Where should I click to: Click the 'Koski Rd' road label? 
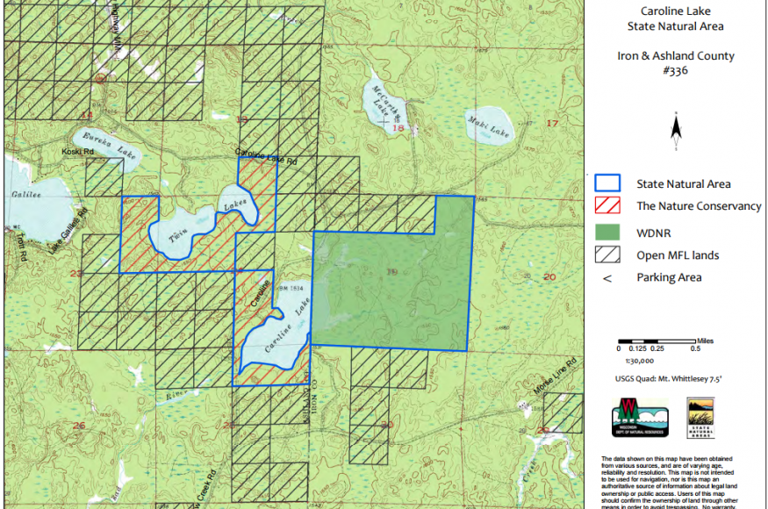77,151
